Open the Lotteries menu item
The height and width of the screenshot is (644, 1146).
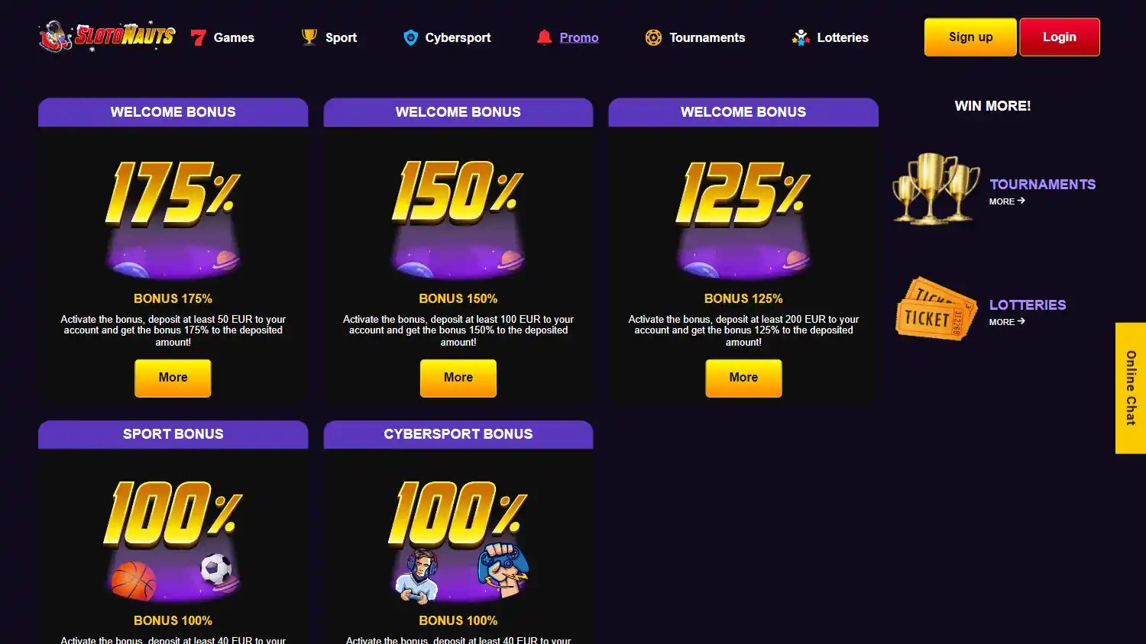[843, 37]
